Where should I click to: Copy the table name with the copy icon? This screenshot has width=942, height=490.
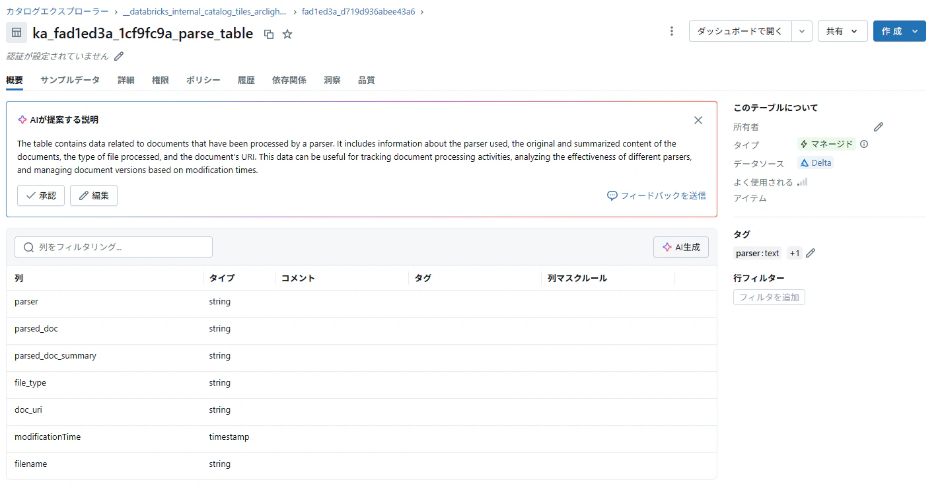pyautogui.click(x=269, y=34)
